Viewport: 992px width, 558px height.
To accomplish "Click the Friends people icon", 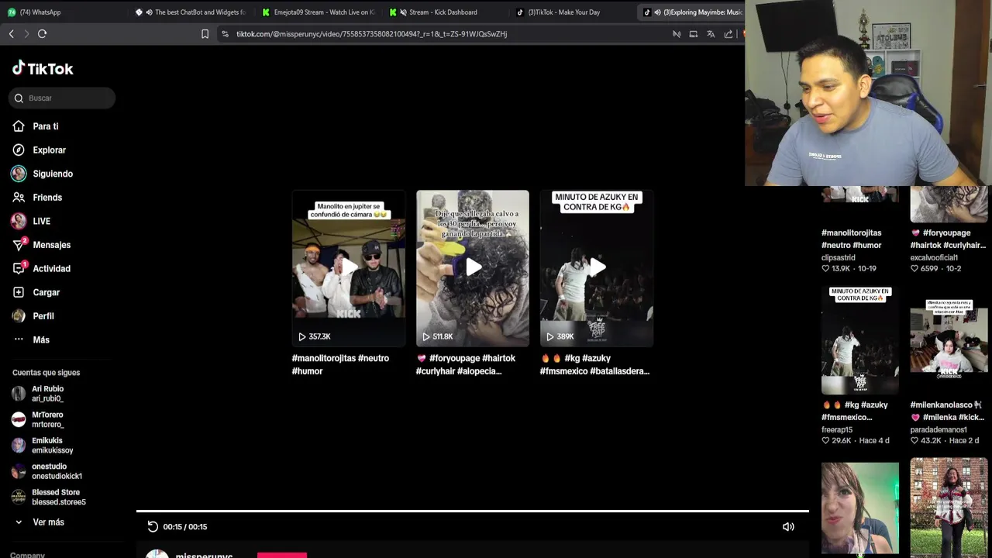I will coord(19,198).
